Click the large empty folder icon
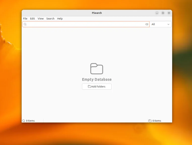This screenshot has width=192, height=145. pos(97,69)
